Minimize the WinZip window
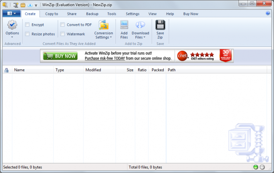274x173 pixels. click(x=243, y=3)
